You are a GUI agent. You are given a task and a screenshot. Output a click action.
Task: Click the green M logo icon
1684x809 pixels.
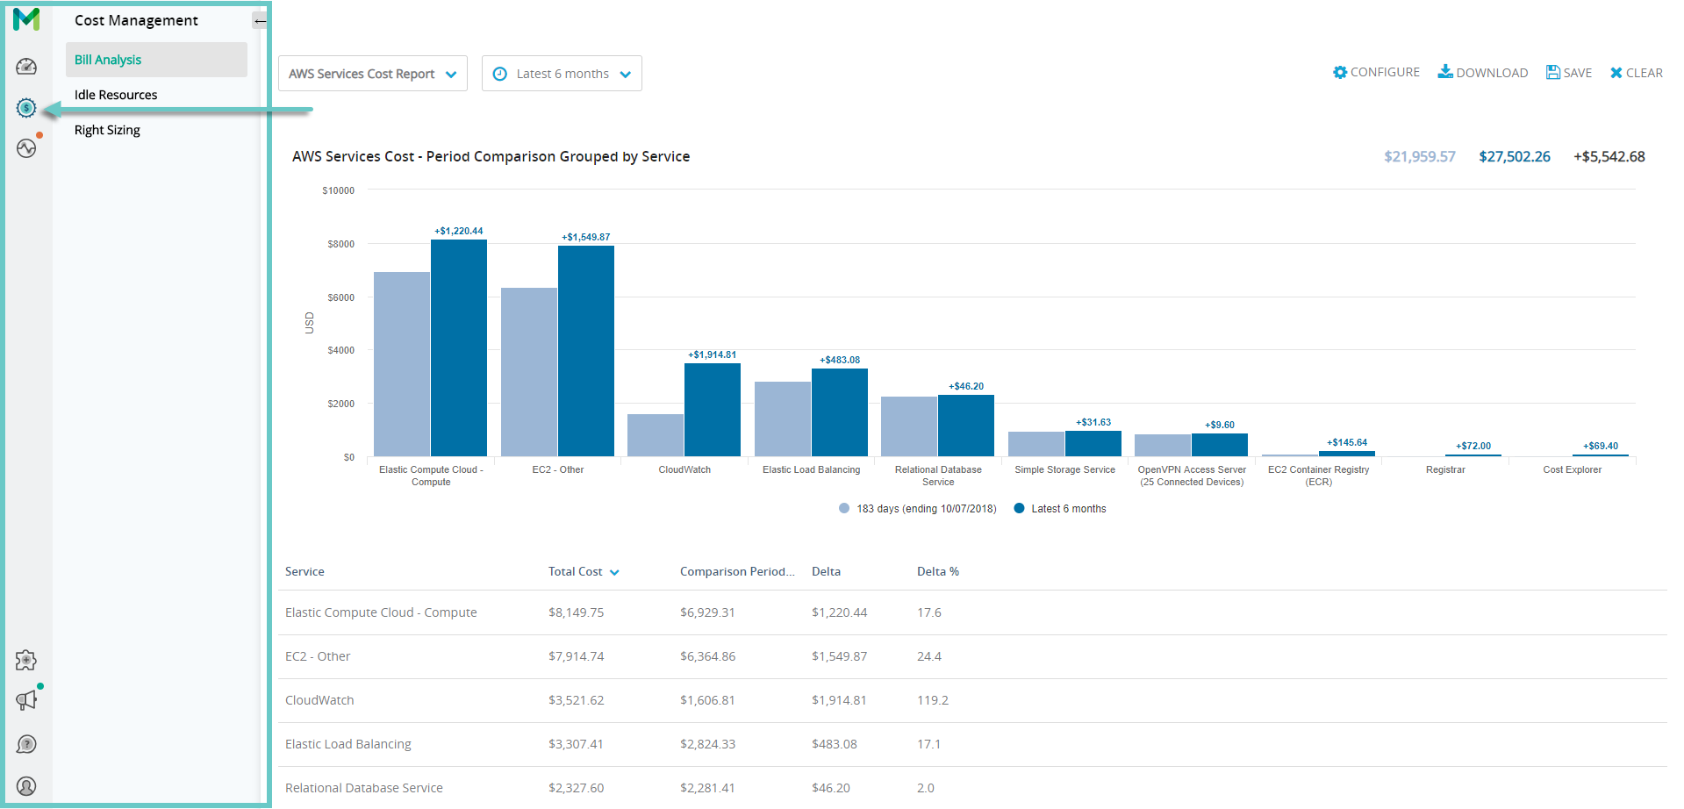[26, 18]
